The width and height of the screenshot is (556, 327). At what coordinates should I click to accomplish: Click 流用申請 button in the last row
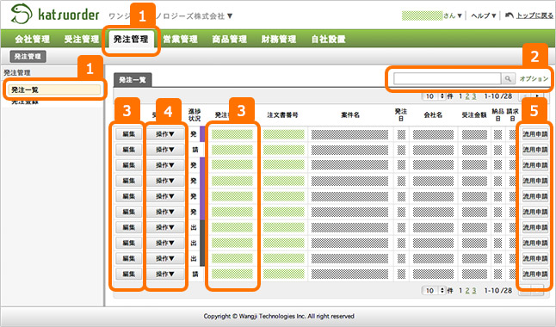click(x=535, y=274)
